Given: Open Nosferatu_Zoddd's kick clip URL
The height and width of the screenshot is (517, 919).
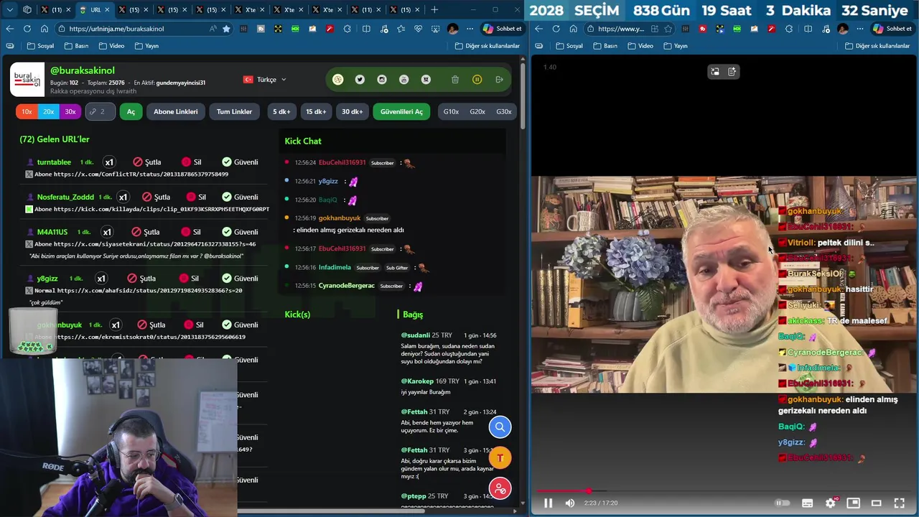Looking at the screenshot, I should coord(162,209).
